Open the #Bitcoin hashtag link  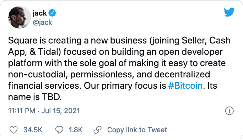(x=185, y=86)
